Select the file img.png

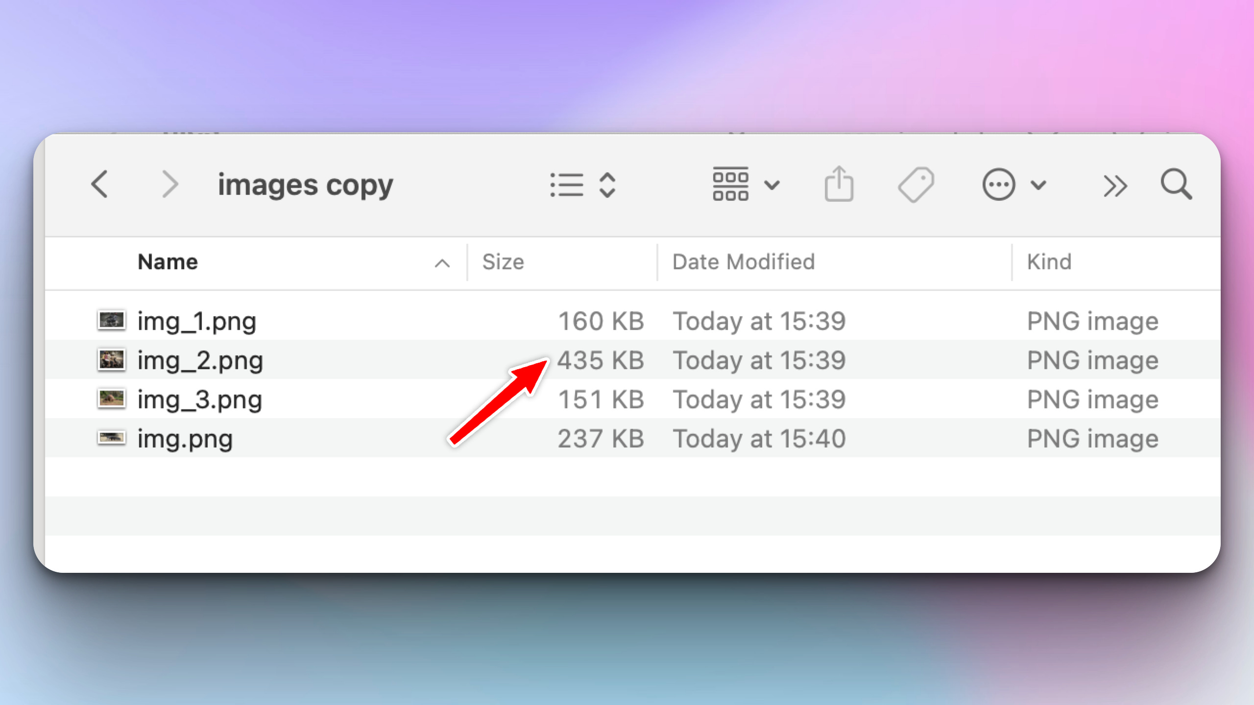click(185, 438)
